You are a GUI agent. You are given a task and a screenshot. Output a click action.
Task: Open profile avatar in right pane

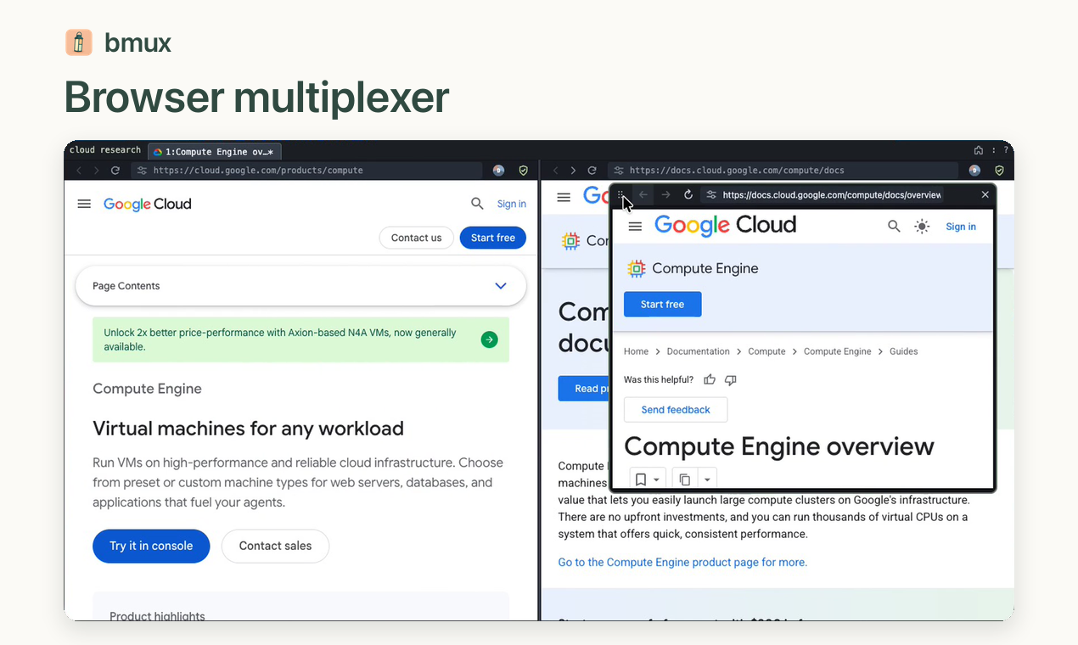pos(974,171)
